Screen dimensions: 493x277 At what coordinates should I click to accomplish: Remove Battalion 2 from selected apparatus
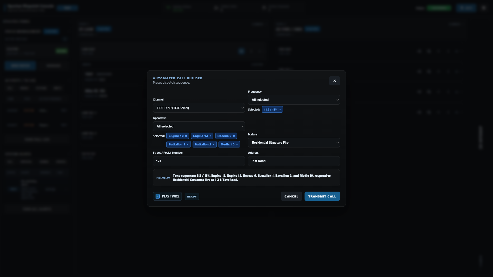click(x=214, y=144)
